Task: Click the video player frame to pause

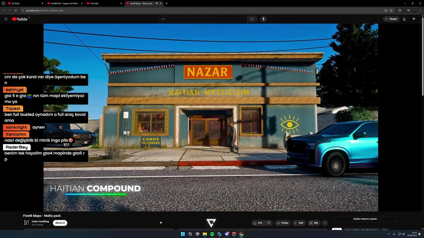Action: point(211,117)
